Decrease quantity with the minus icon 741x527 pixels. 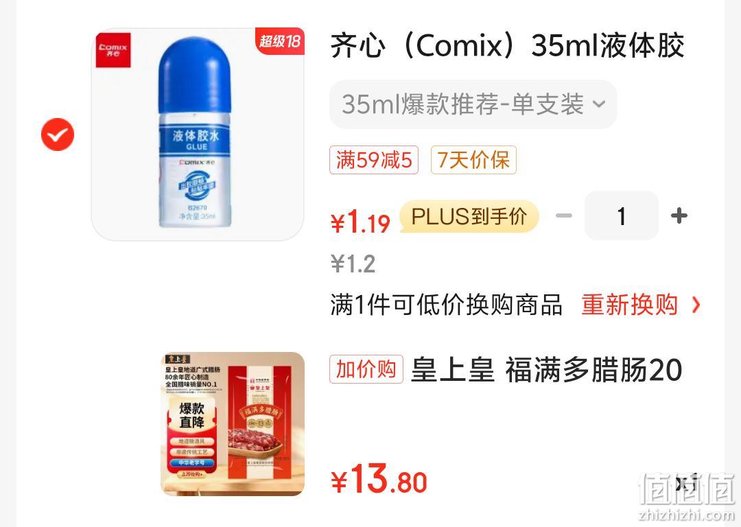coord(564,216)
